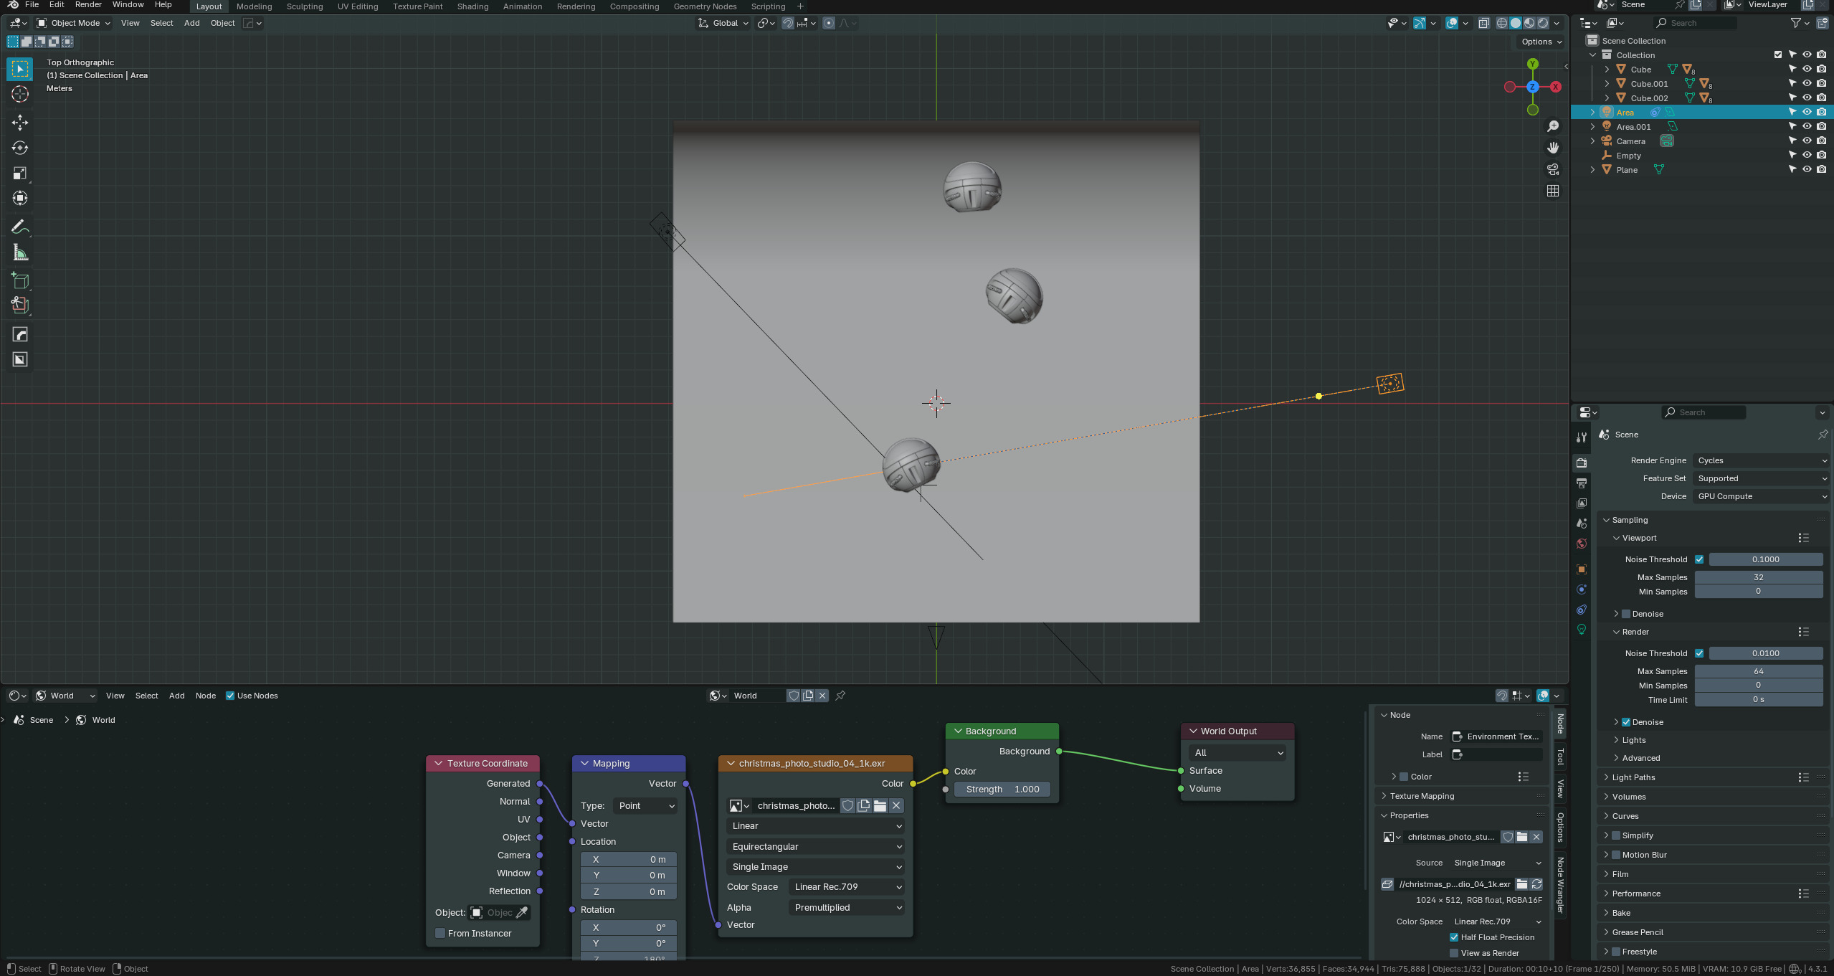Image resolution: width=1834 pixels, height=976 pixels.
Task: Activate the Measure tool
Action: (x=20, y=252)
